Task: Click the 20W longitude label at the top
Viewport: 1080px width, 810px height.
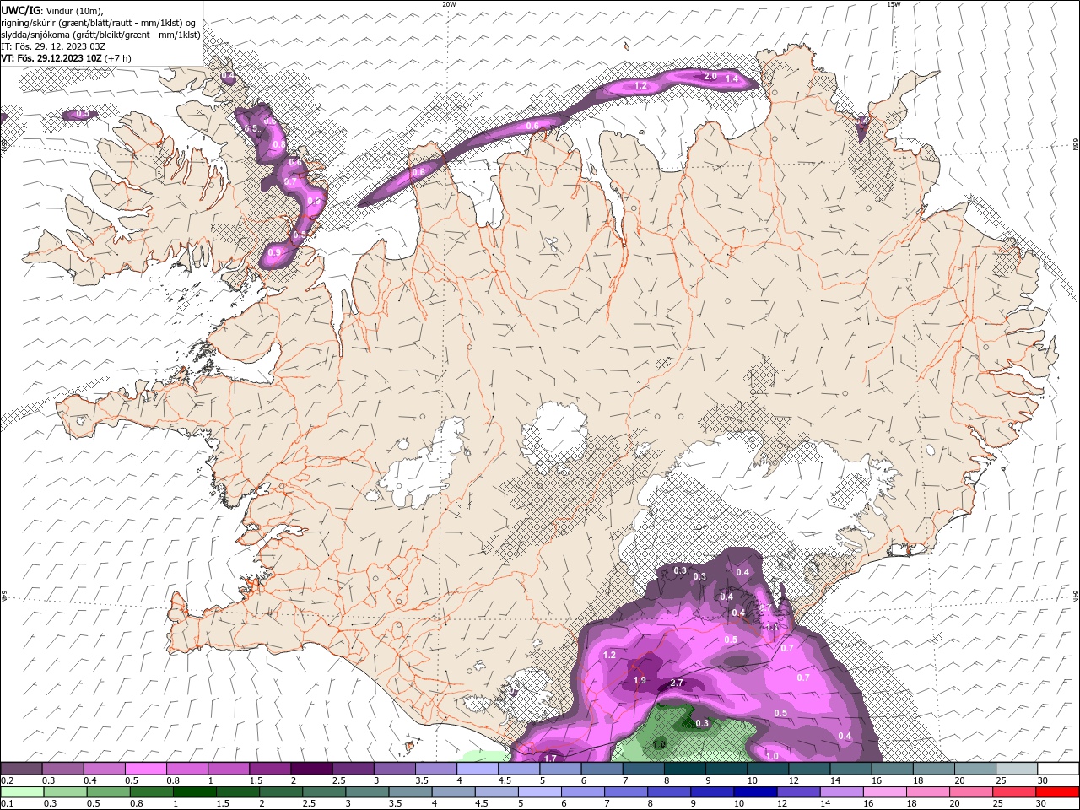Action: pos(450,4)
